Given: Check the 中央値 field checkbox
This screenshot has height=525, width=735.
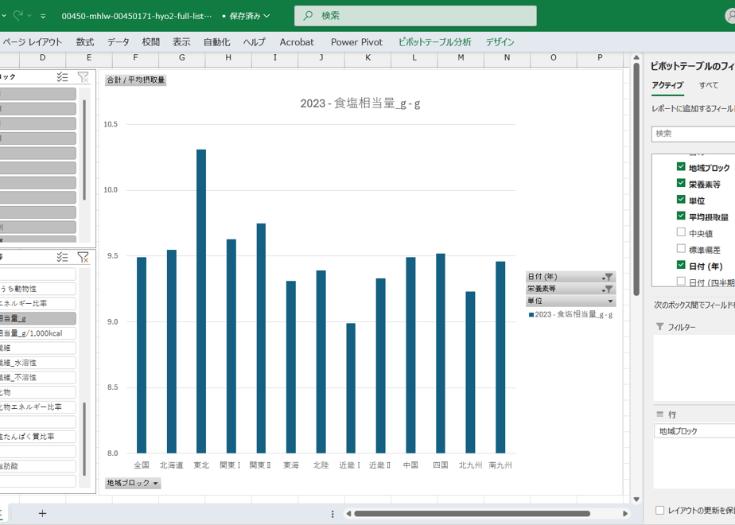Looking at the screenshot, I should (x=681, y=232).
